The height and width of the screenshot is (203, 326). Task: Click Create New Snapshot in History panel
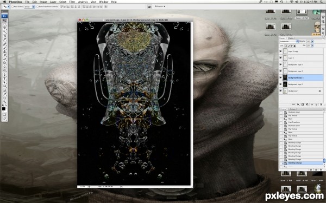(316, 169)
